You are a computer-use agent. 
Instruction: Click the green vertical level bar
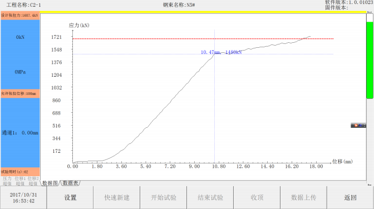click(x=370, y=60)
